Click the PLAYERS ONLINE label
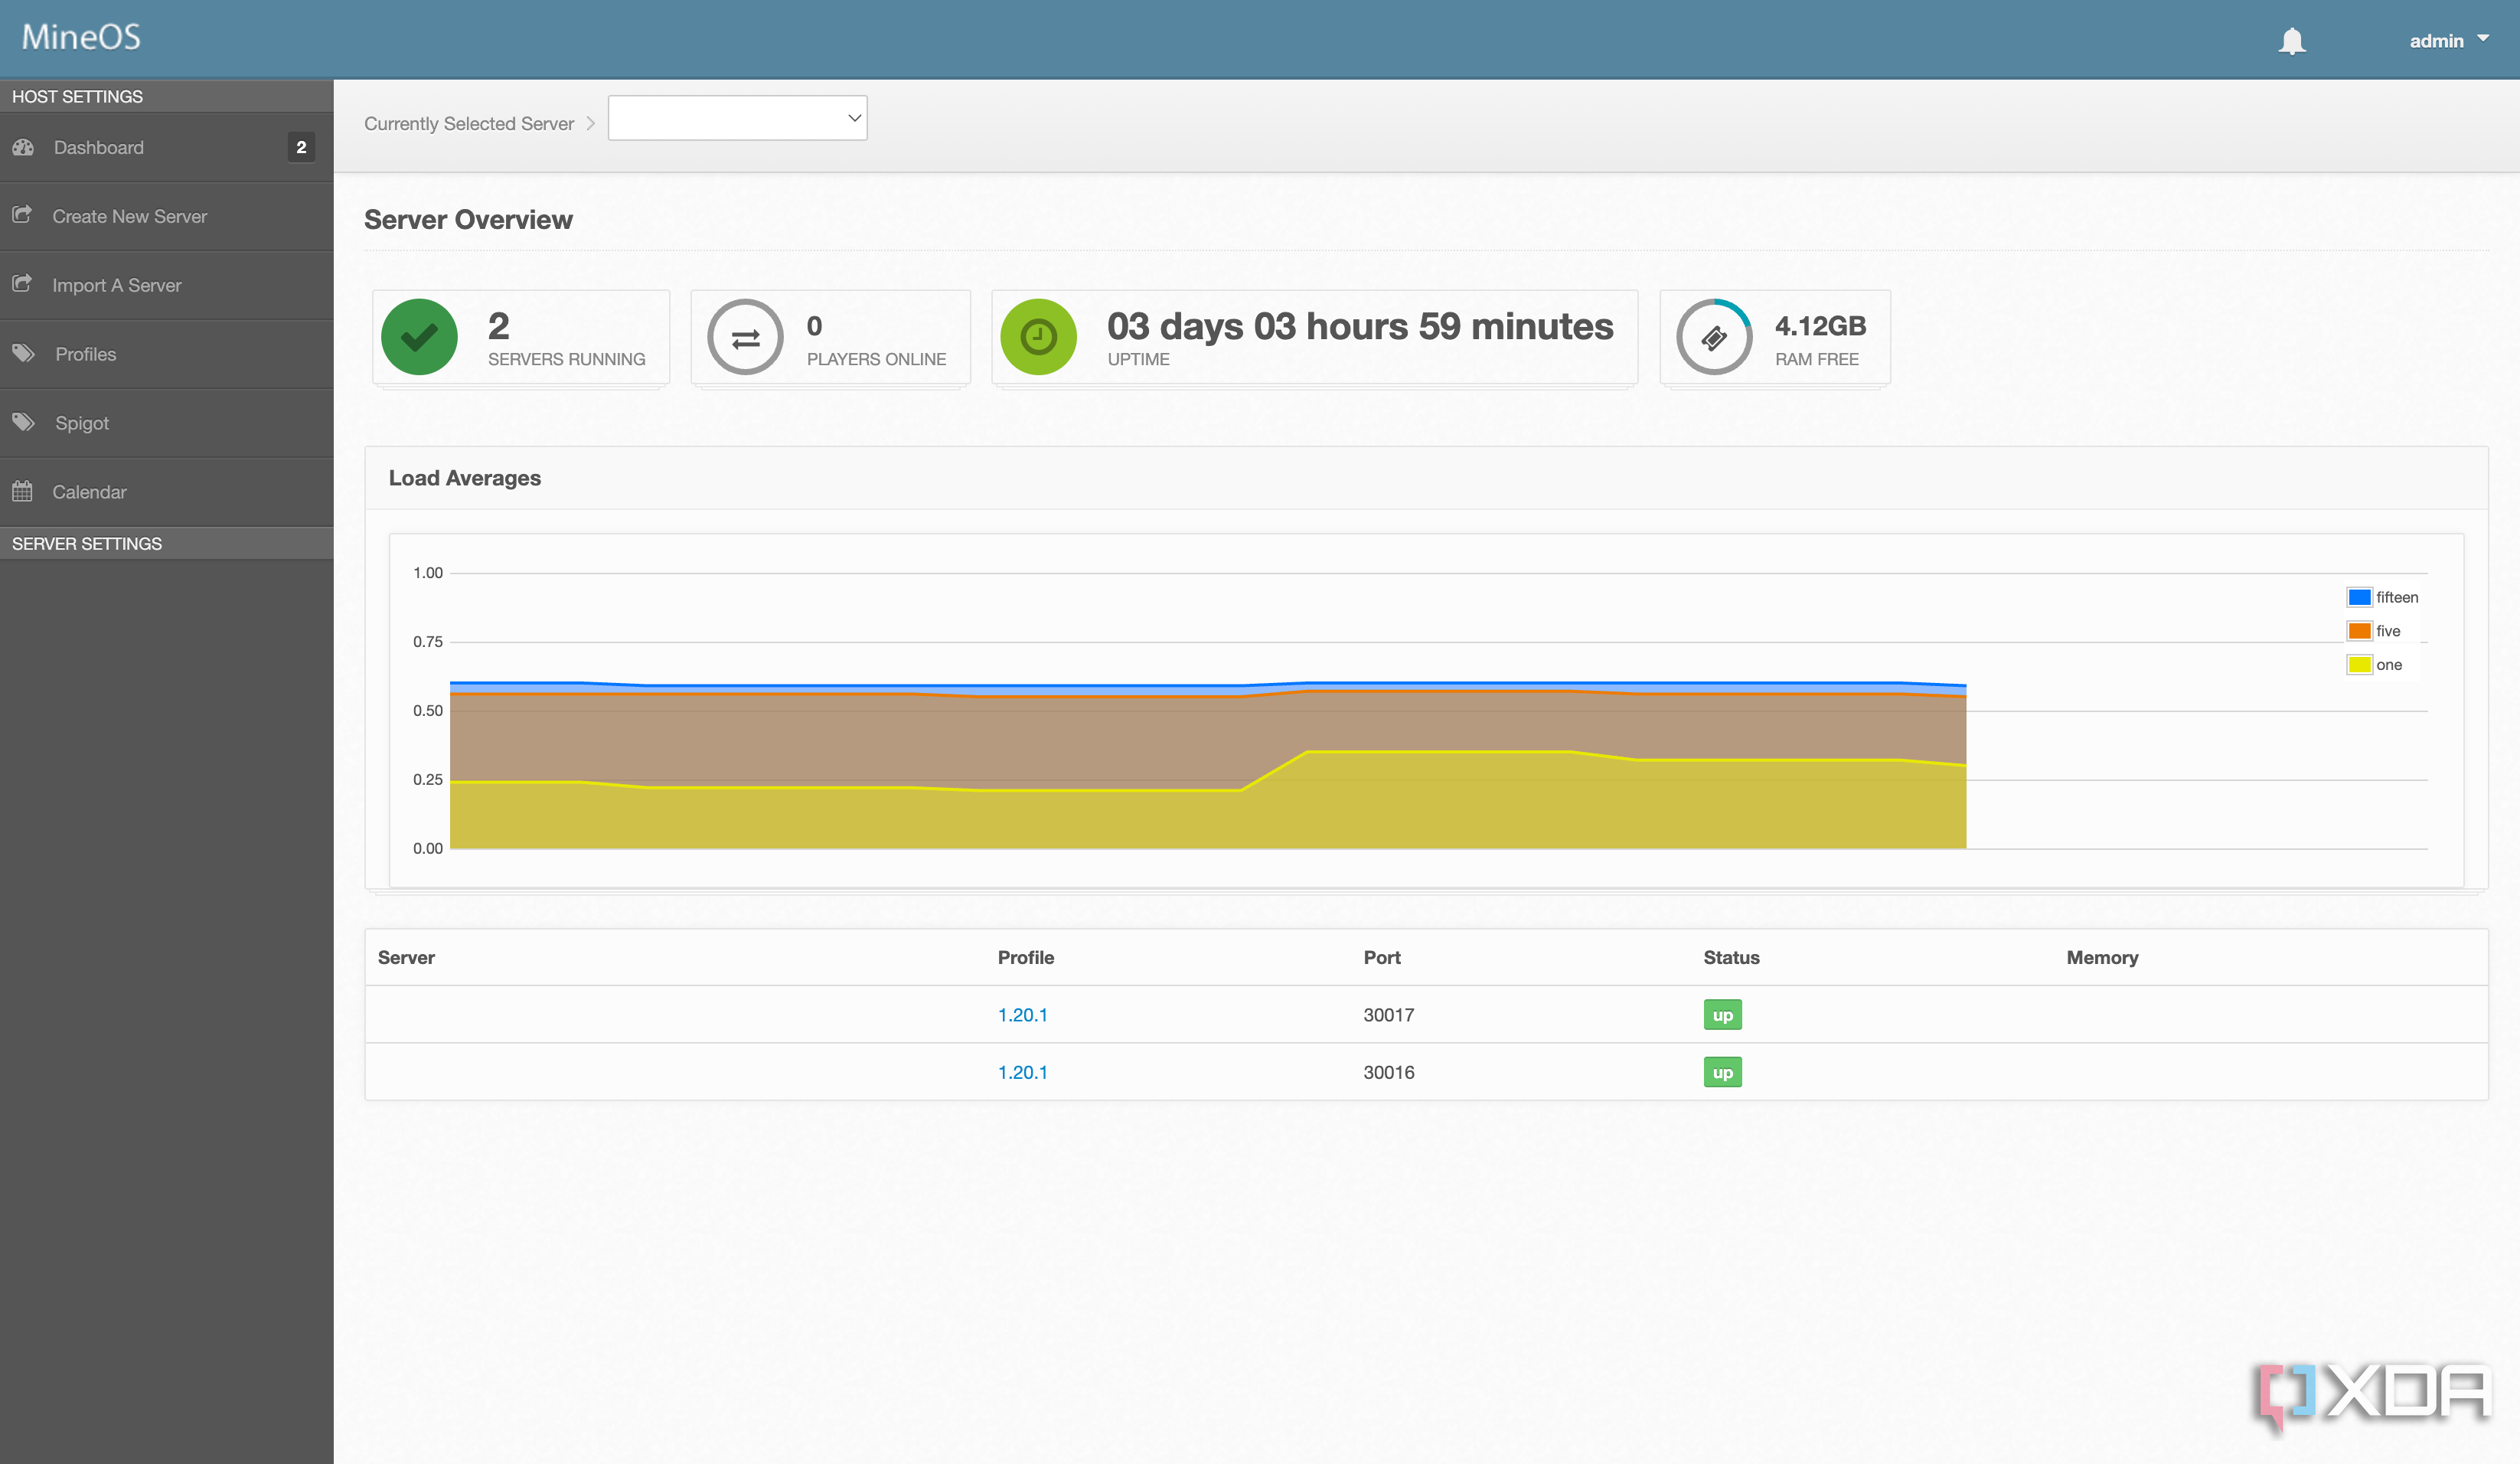 pos(876,359)
